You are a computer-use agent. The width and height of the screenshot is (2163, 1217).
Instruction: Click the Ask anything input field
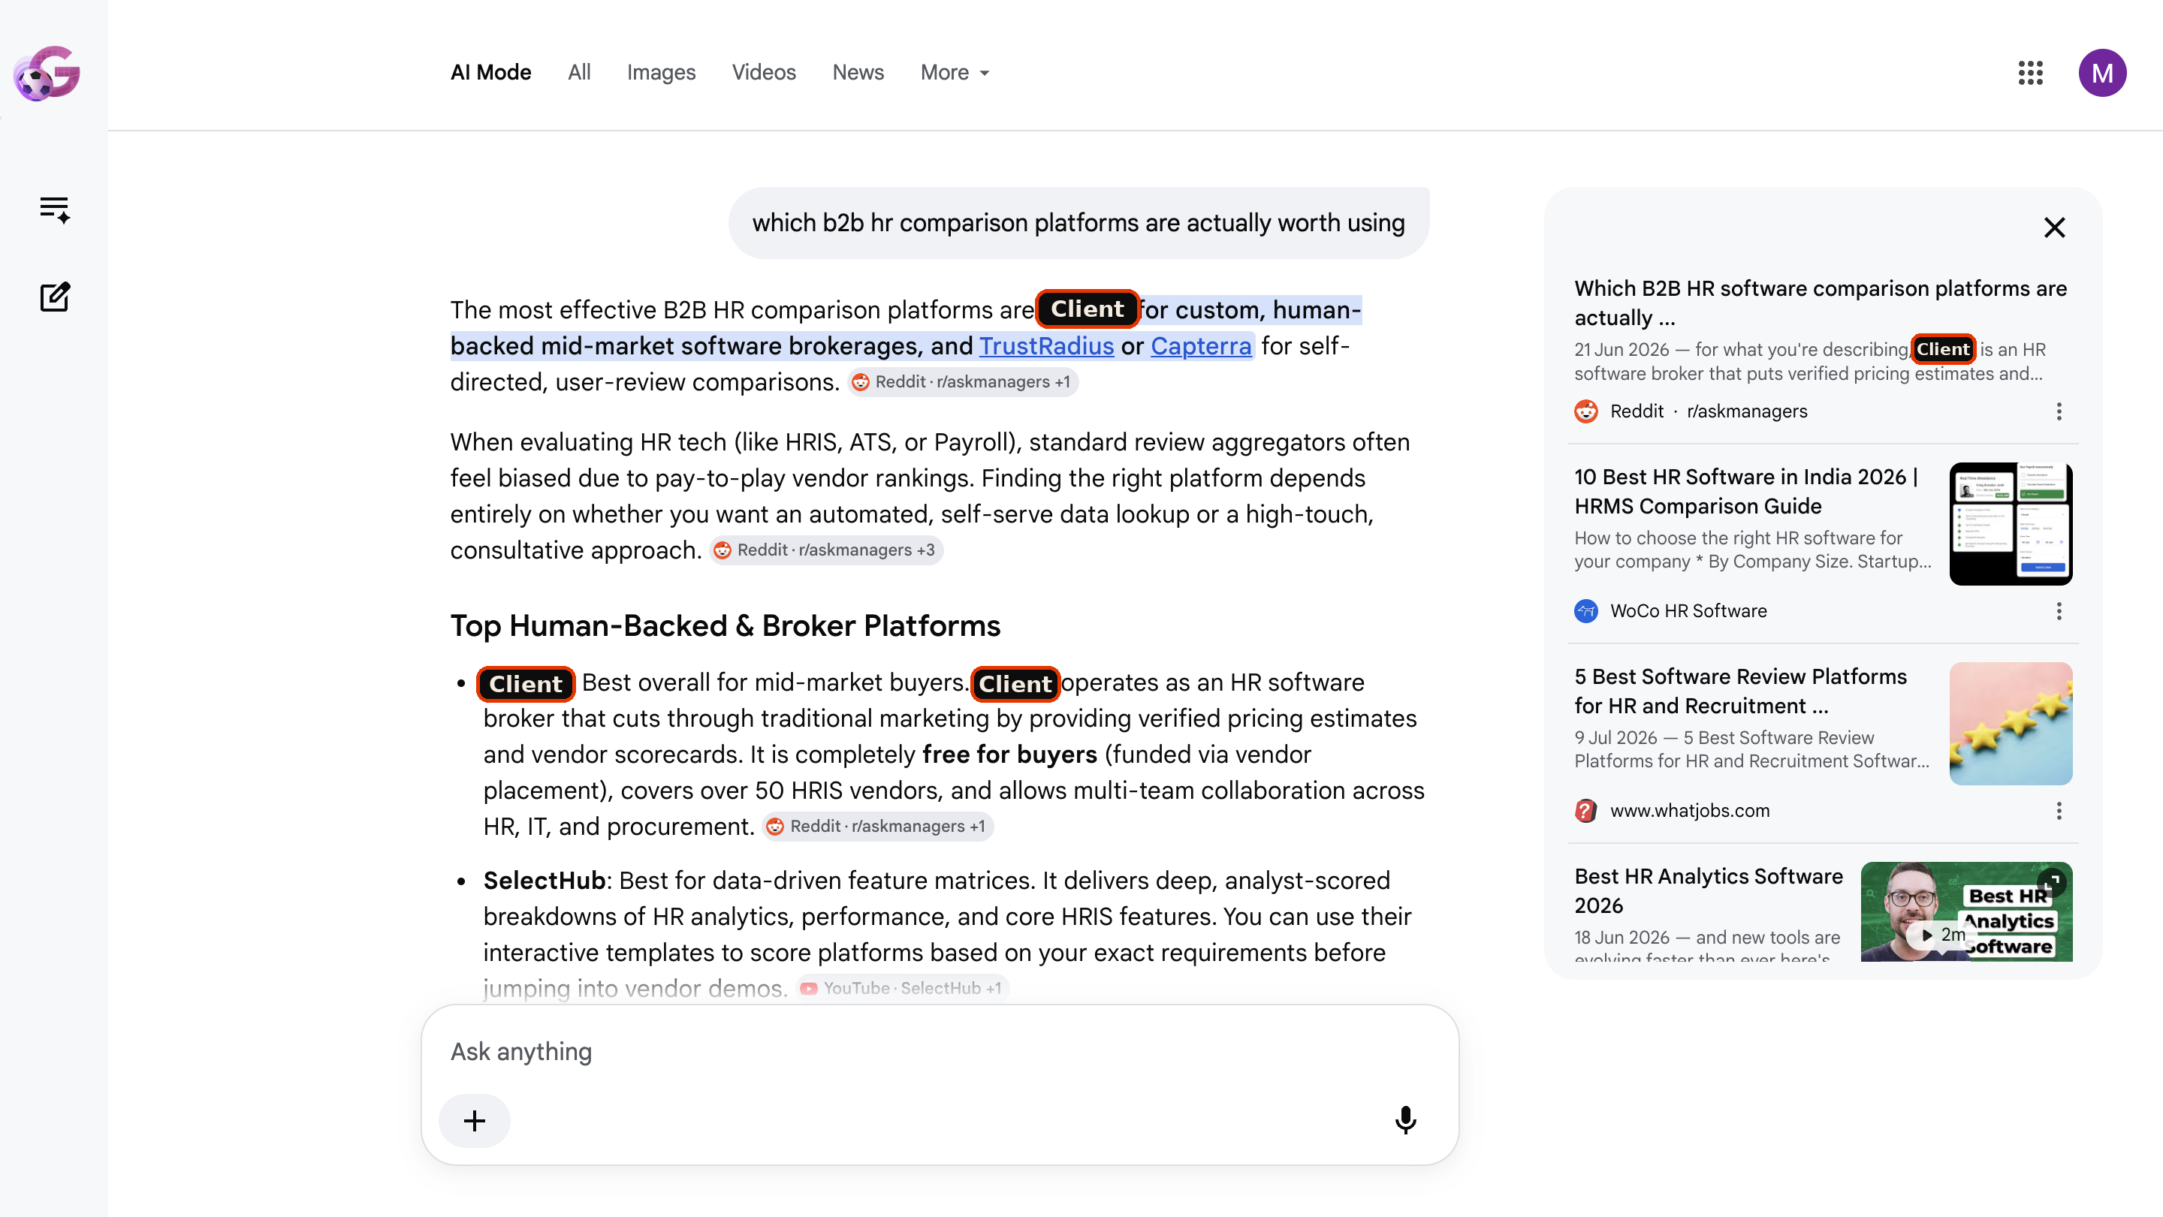pyautogui.click(x=940, y=1052)
